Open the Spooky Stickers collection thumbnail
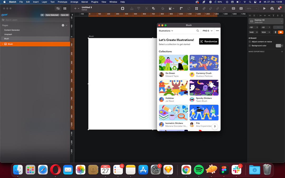The width and height of the screenshot is (285, 178). tap(204, 88)
